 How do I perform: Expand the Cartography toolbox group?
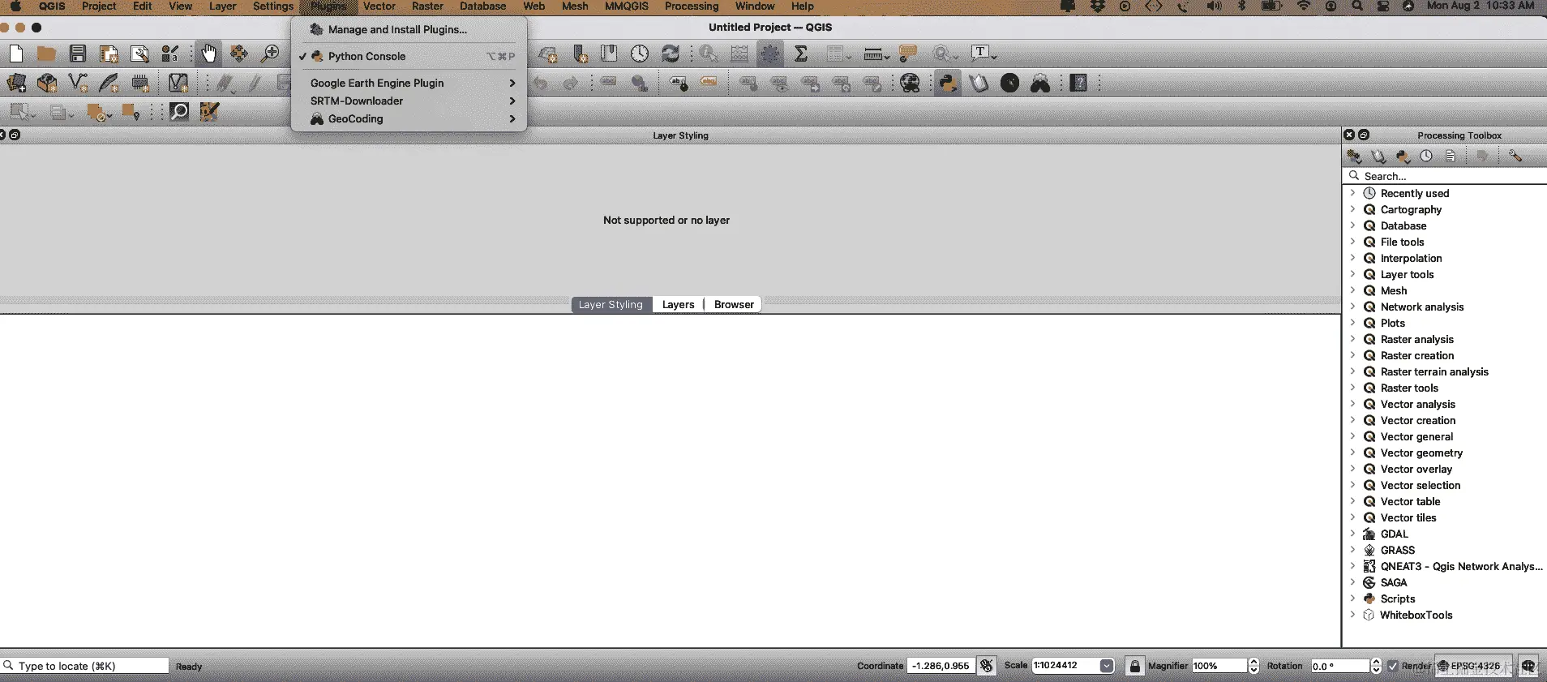1352,209
